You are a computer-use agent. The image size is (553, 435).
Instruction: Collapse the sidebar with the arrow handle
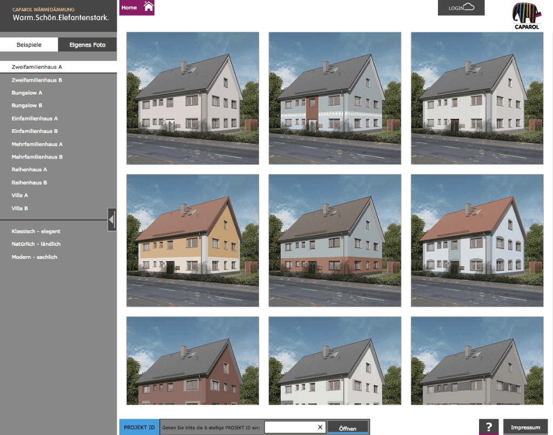coord(112,219)
